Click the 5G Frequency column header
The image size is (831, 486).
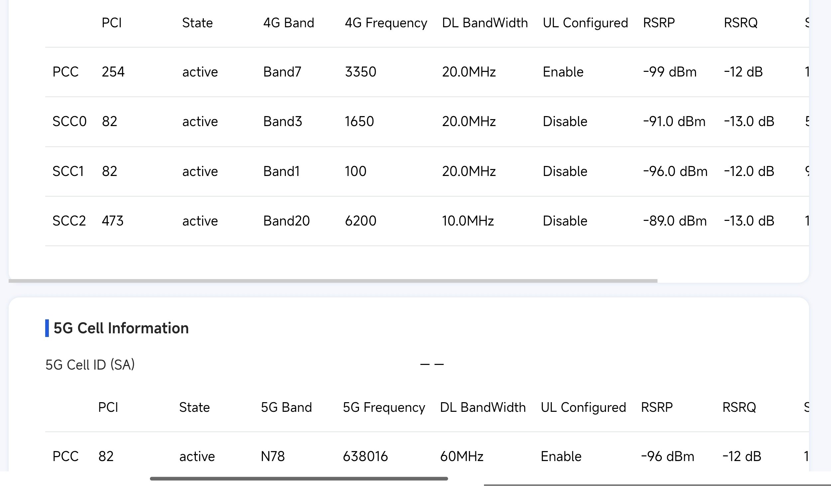click(384, 407)
